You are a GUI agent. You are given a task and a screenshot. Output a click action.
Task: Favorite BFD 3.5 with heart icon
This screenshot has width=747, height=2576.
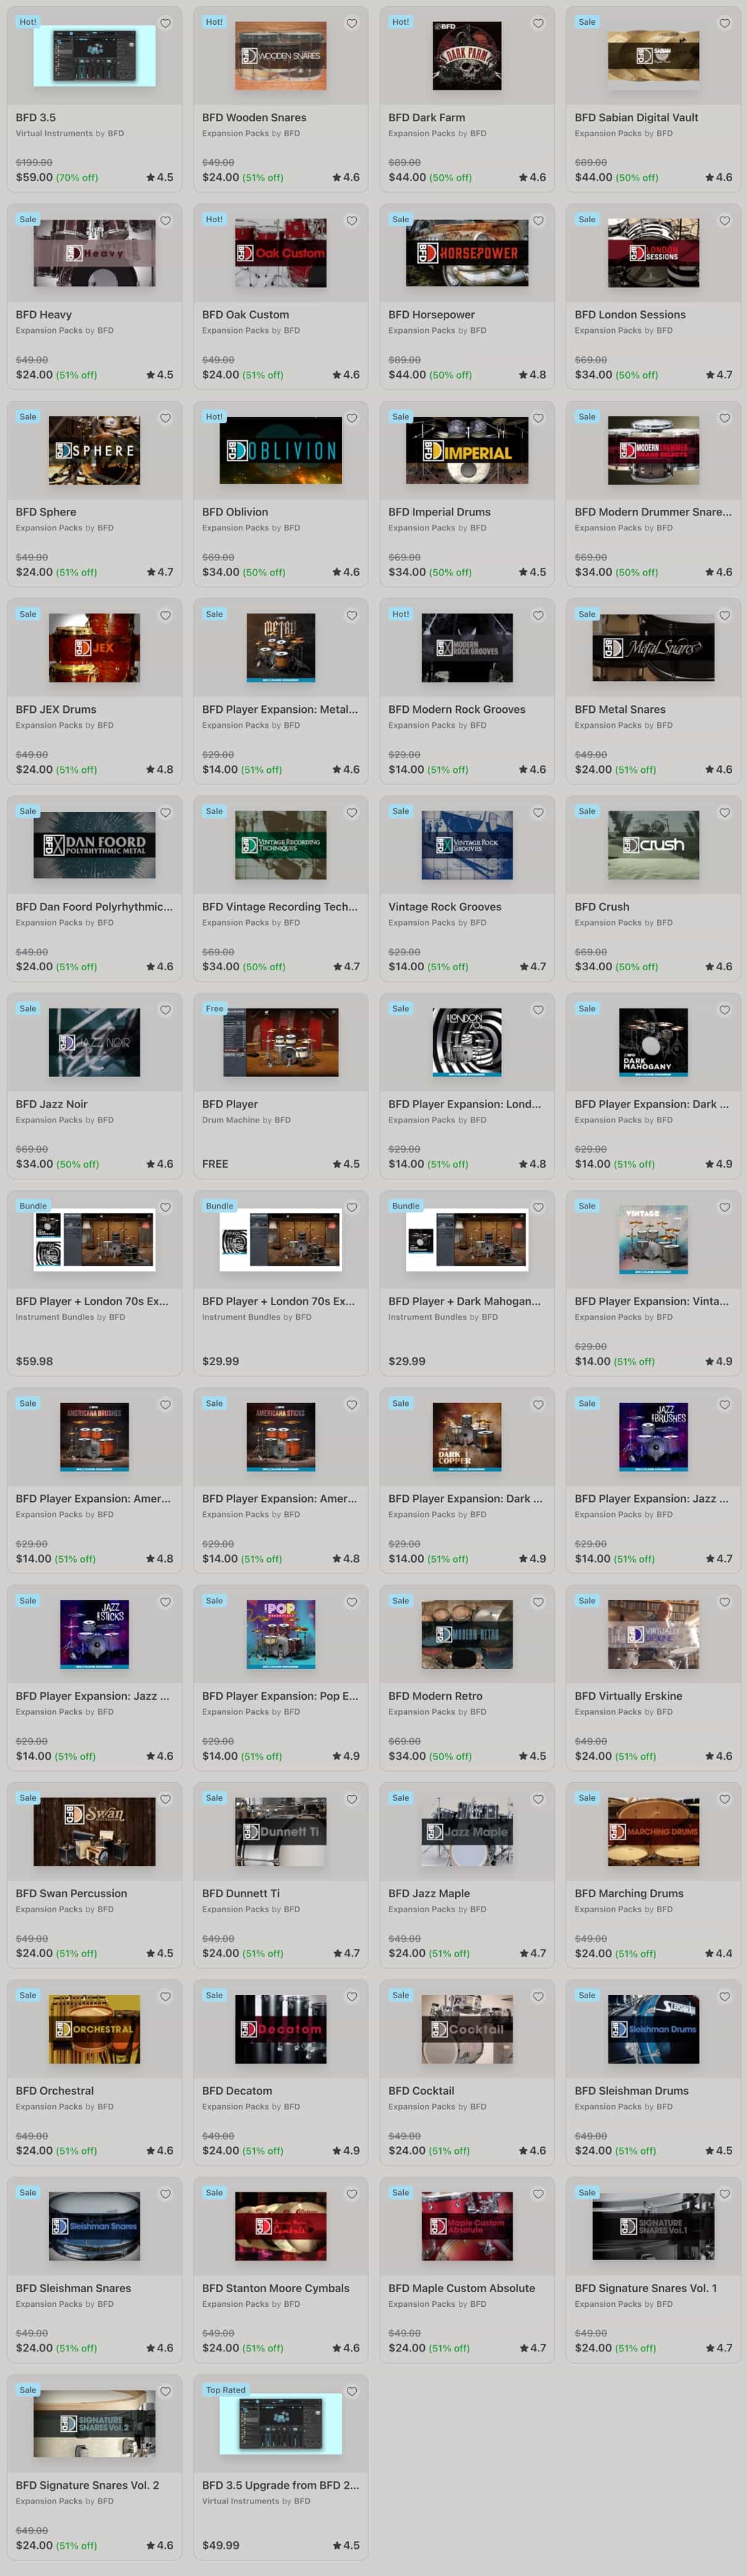[x=166, y=23]
